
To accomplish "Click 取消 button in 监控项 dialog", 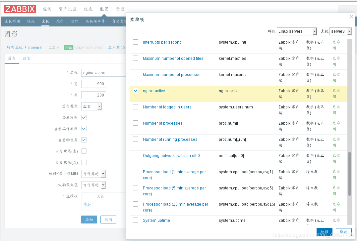I will point(344,232).
